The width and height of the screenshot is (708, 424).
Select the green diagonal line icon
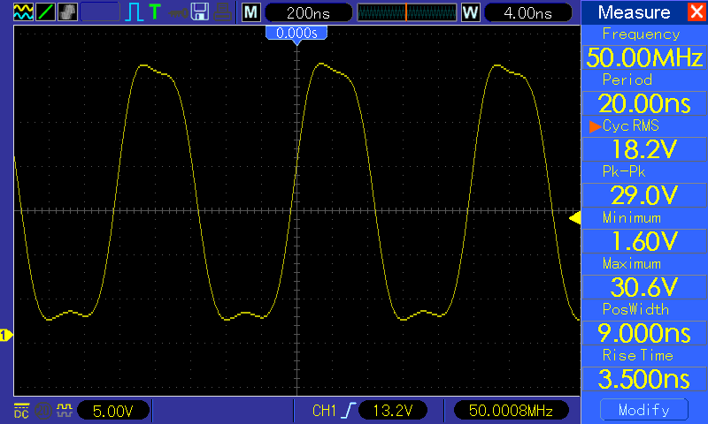click(x=45, y=12)
